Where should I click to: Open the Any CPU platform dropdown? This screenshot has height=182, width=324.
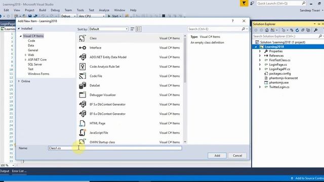coord(92,16)
